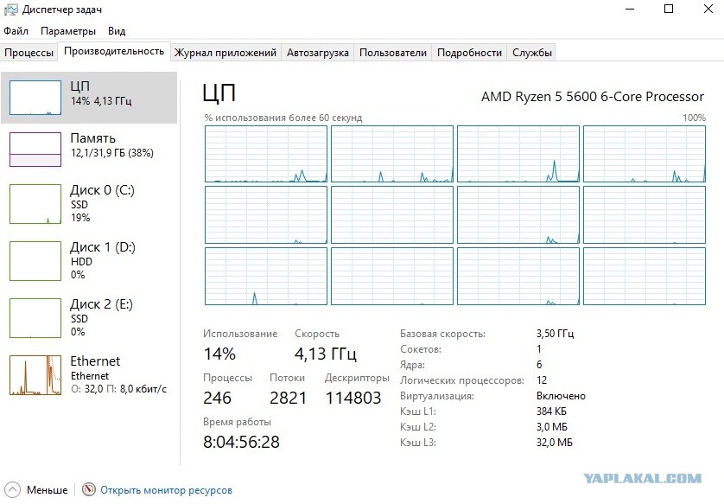Open the Вид menu

click(x=117, y=31)
